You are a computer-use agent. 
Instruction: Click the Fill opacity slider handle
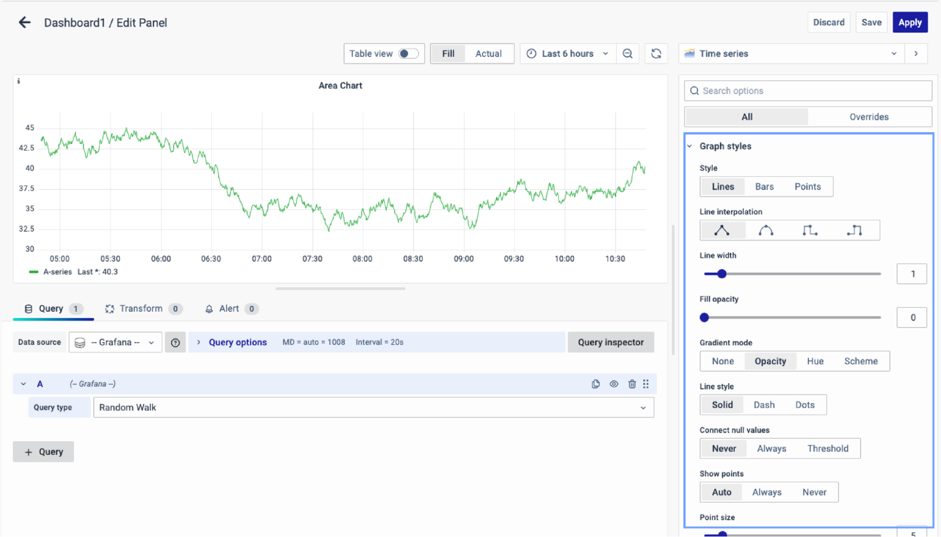[704, 317]
